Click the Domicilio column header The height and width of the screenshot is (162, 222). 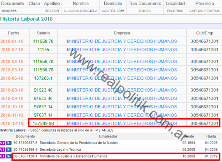coord(113,3)
